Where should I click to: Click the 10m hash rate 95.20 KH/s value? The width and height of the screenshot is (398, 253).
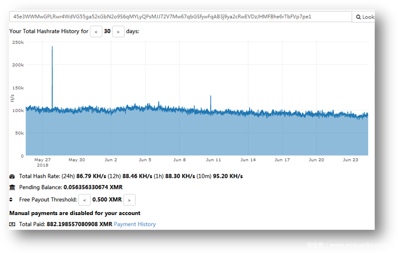pyautogui.click(x=228, y=176)
